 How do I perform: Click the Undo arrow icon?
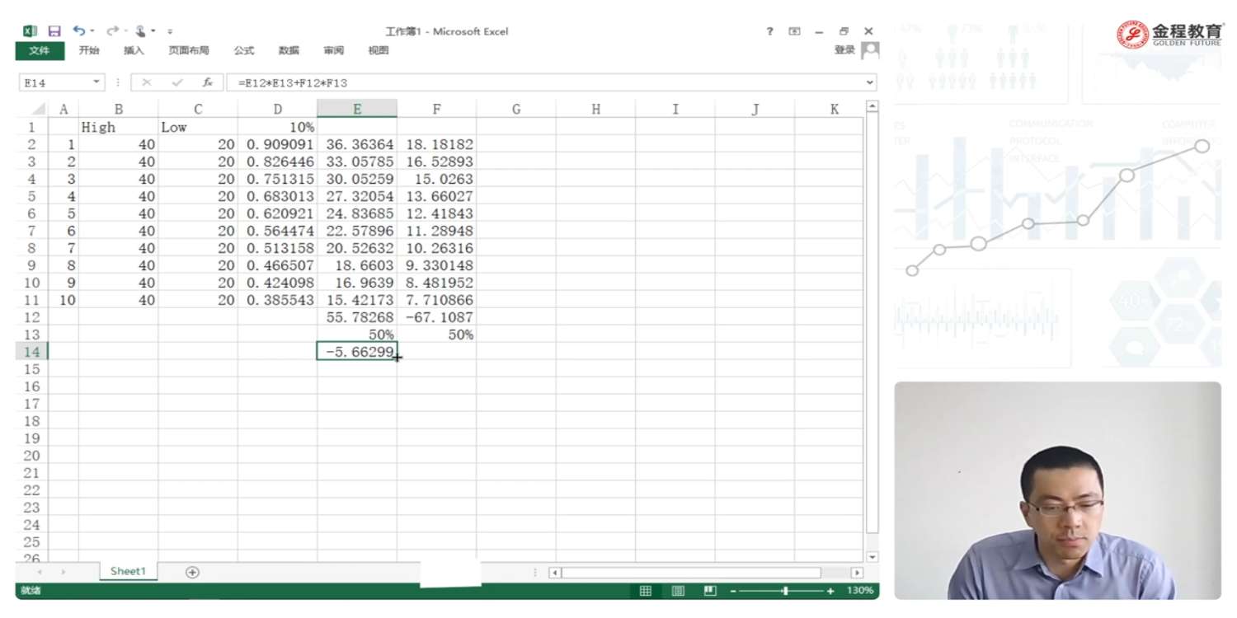coord(78,30)
